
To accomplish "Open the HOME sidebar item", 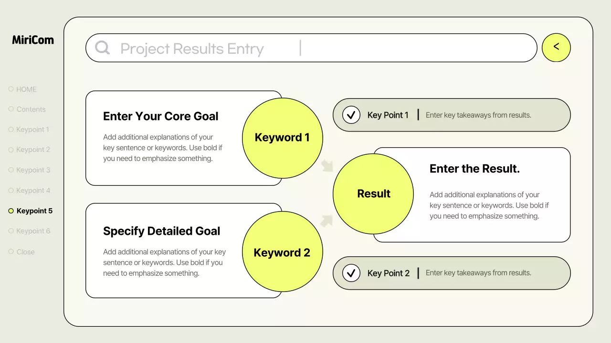I will (26, 89).
